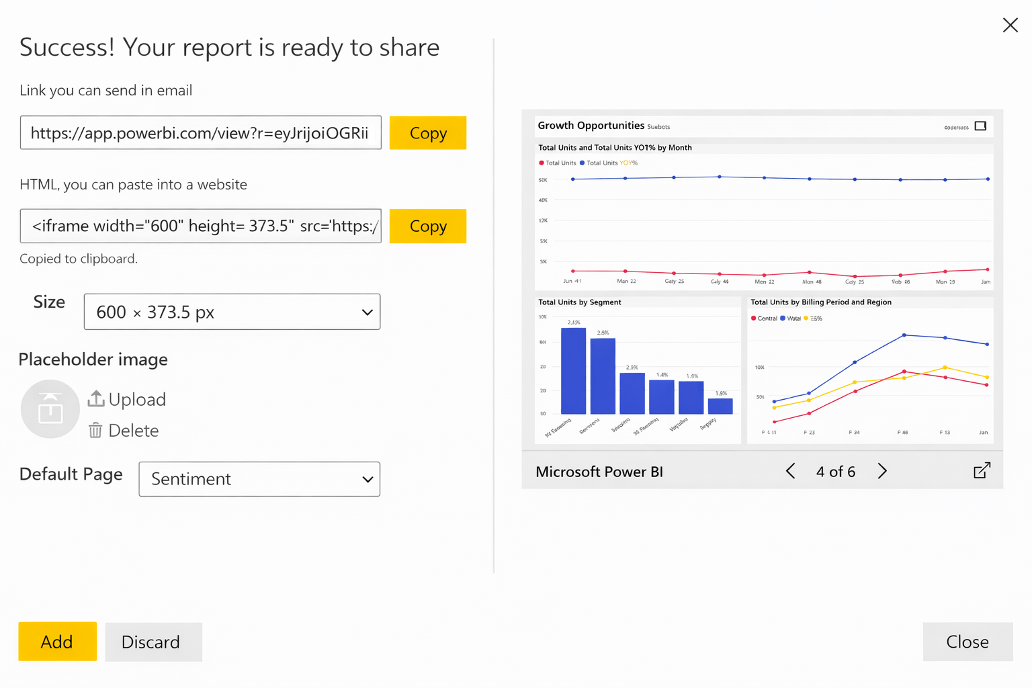Click 'Total Units and Total Units YO1% by Month' title
1032x688 pixels.
pos(615,148)
